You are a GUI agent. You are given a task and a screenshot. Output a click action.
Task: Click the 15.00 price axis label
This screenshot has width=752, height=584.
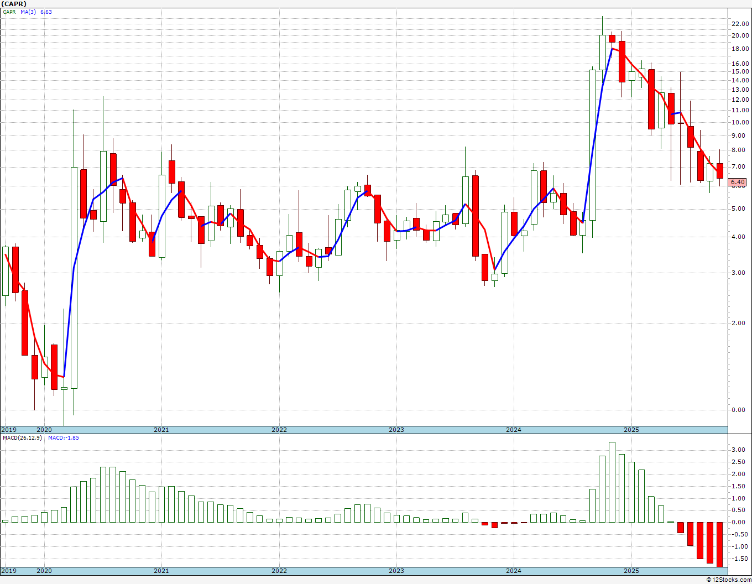[x=740, y=72]
